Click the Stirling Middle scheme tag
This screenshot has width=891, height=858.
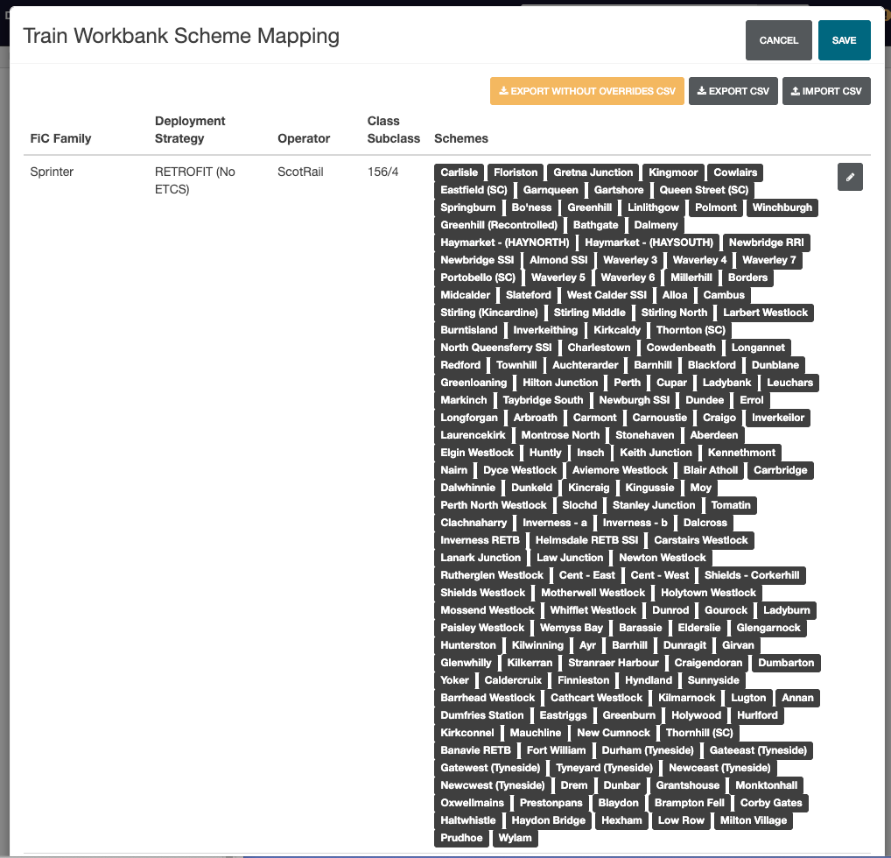pyautogui.click(x=589, y=313)
